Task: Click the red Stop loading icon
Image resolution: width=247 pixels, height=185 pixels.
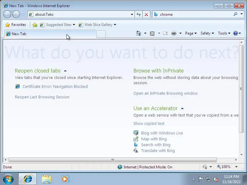Action: coord(146,14)
